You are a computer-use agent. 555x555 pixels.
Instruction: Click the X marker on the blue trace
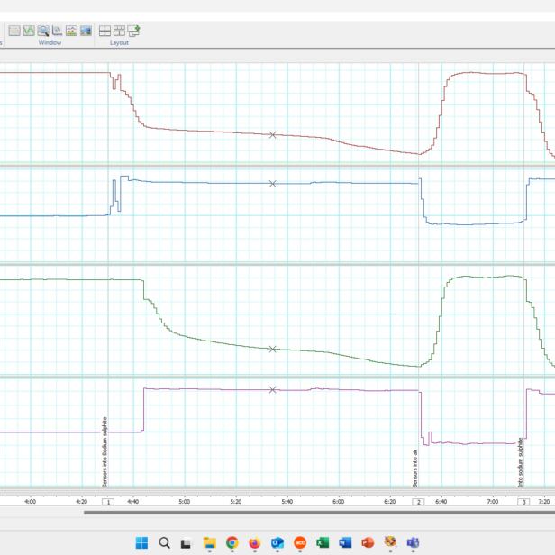272,183
